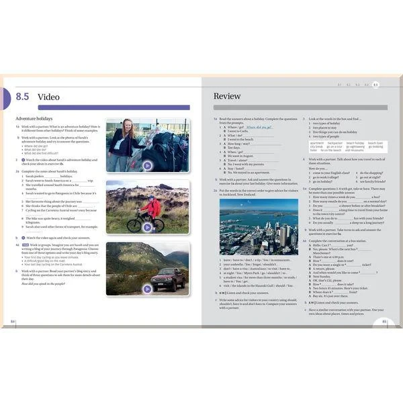Select the 8.1 unit tab
Viewport: 403px width, 403px height.
340,85
